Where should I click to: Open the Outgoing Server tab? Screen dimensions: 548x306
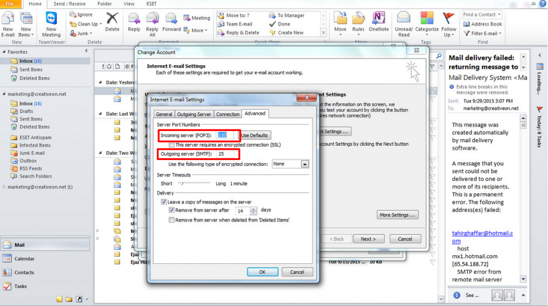[x=194, y=114]
